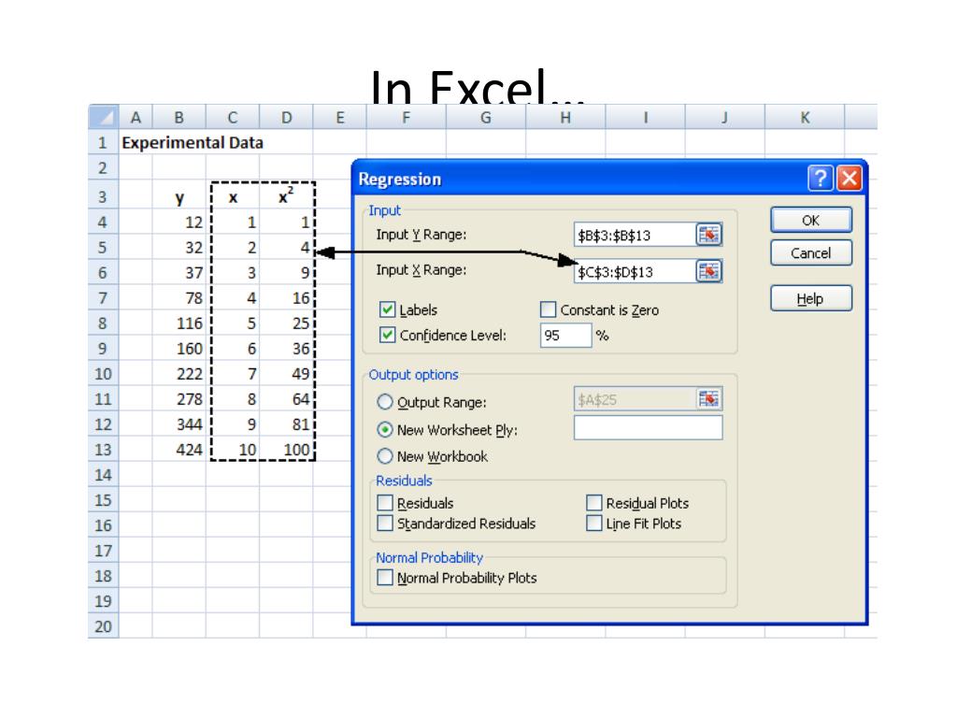Select column A header
This screenshot has height=718, width=957.
[136, 117]
